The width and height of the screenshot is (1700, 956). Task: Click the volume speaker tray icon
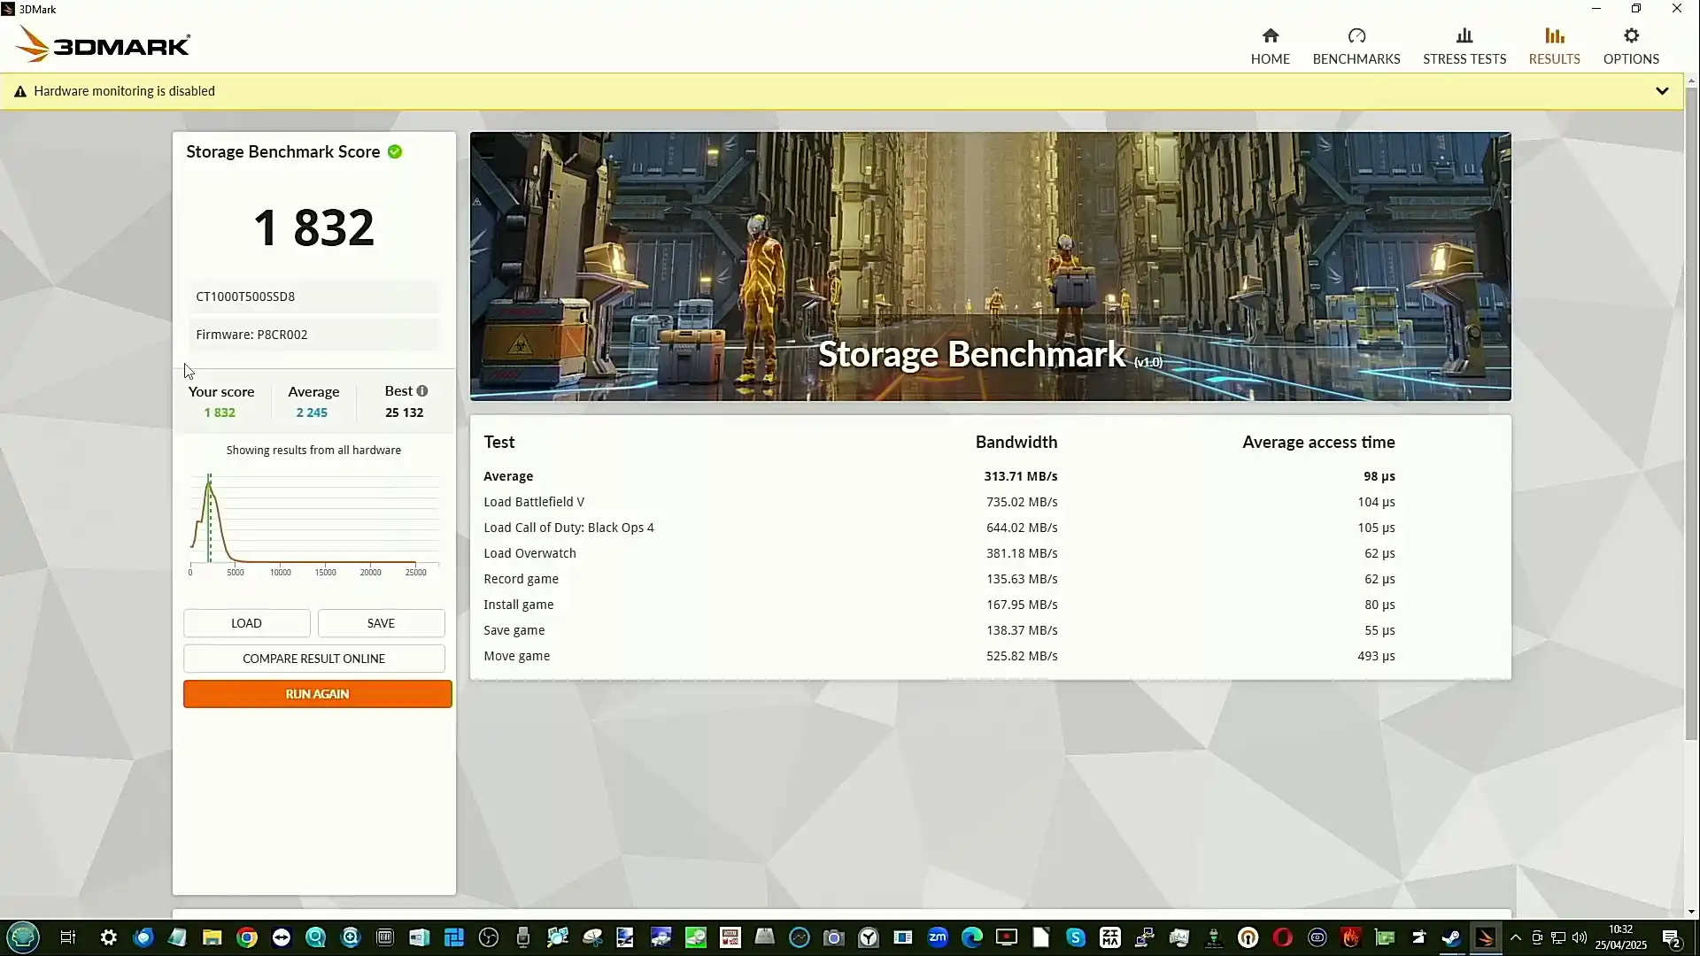point(1580,937)
